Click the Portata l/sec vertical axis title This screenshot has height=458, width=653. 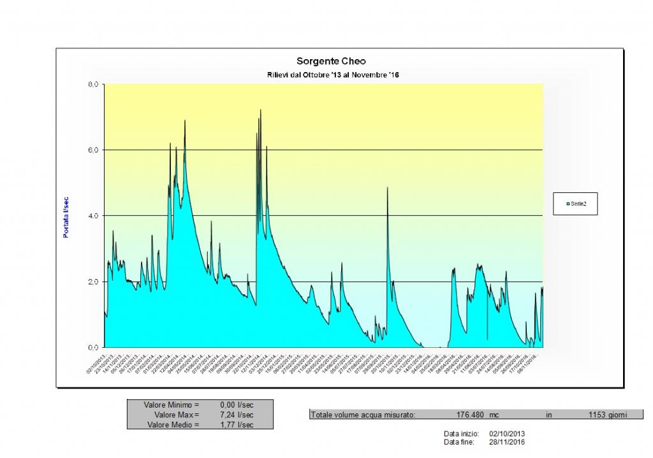[66, 216]
